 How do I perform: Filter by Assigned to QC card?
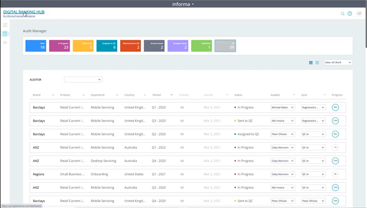(107, 46)
